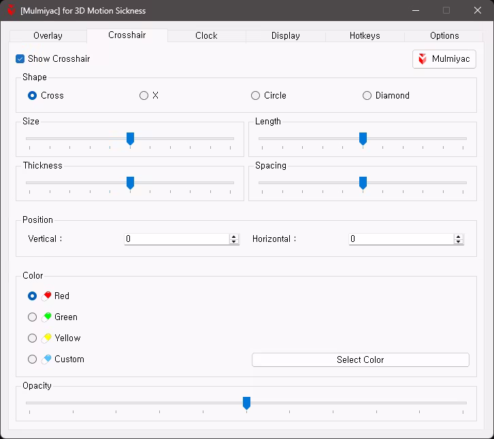
Task: Click the blue pill icon next to Custom
Action: [x=46, y=359]
